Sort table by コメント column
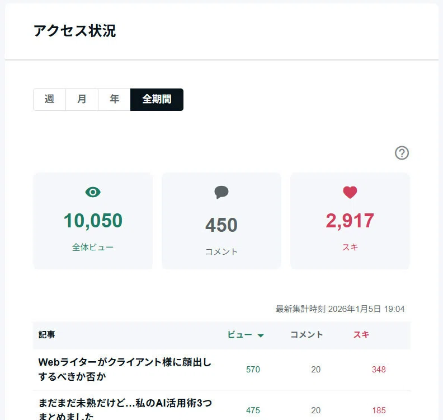The image size is (443, 420). (307, 335)
